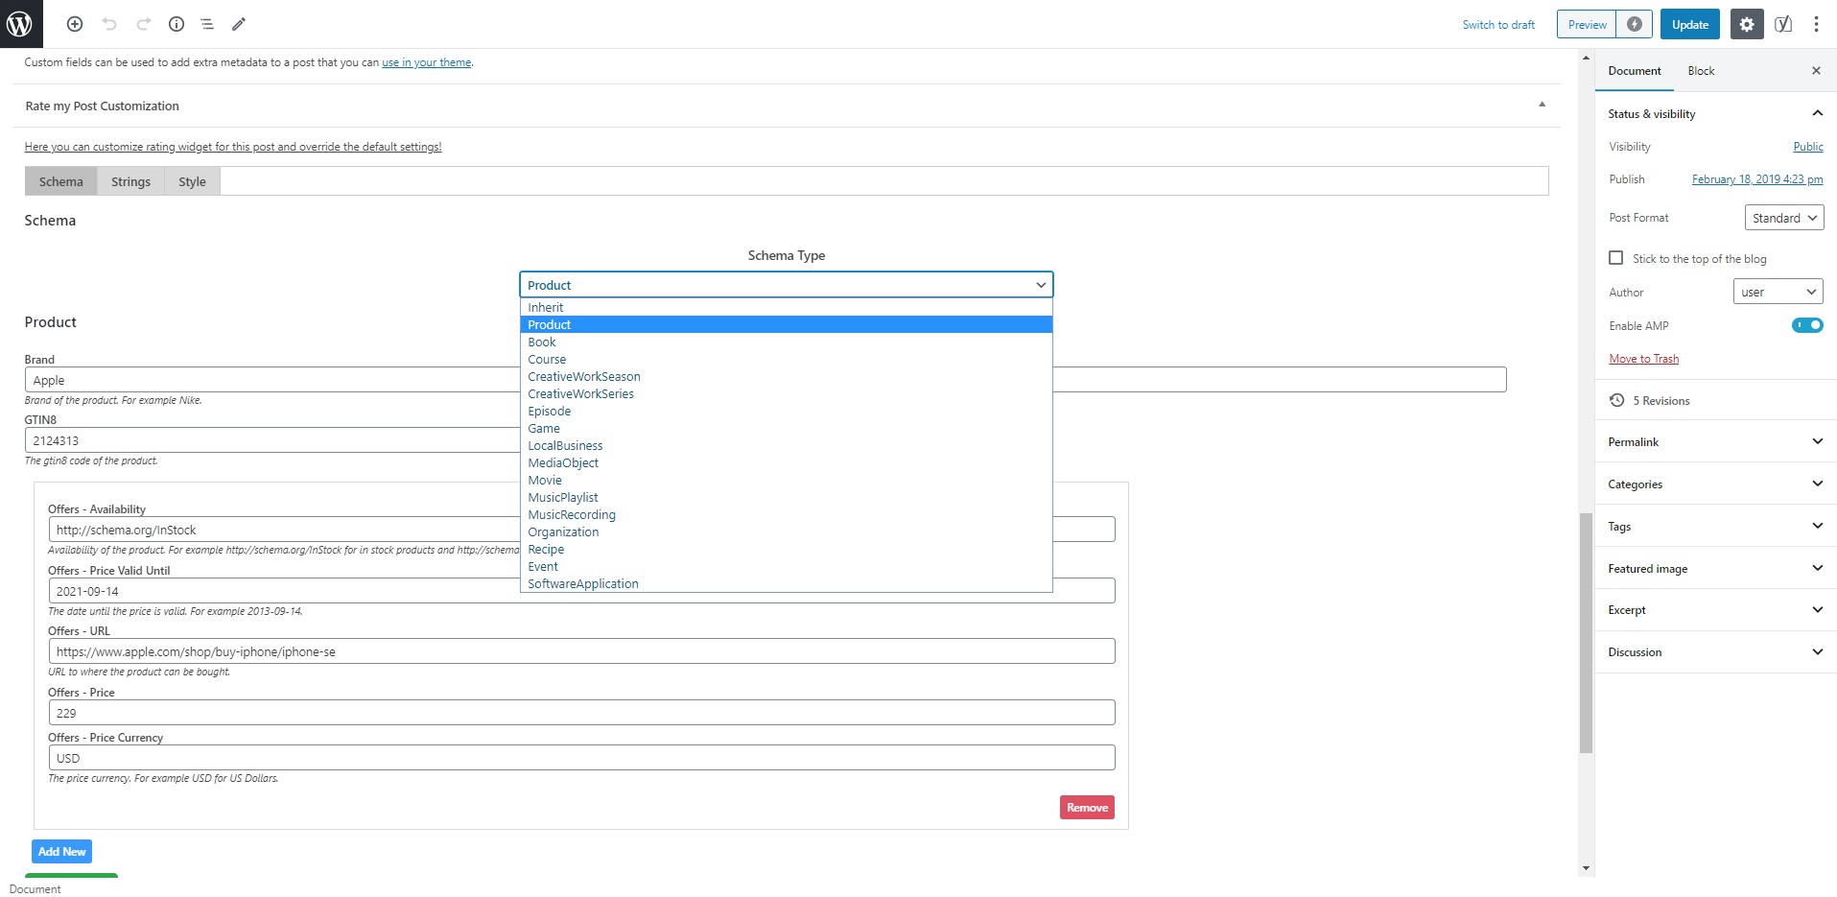1837x897 pixels.
Task: Click the redo arrow icon
Action: tap(144, 24)
